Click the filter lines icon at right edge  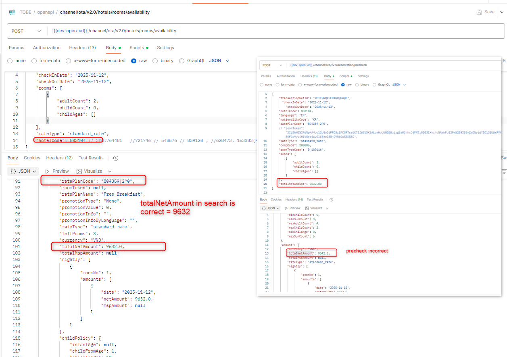tap(504, 171)
